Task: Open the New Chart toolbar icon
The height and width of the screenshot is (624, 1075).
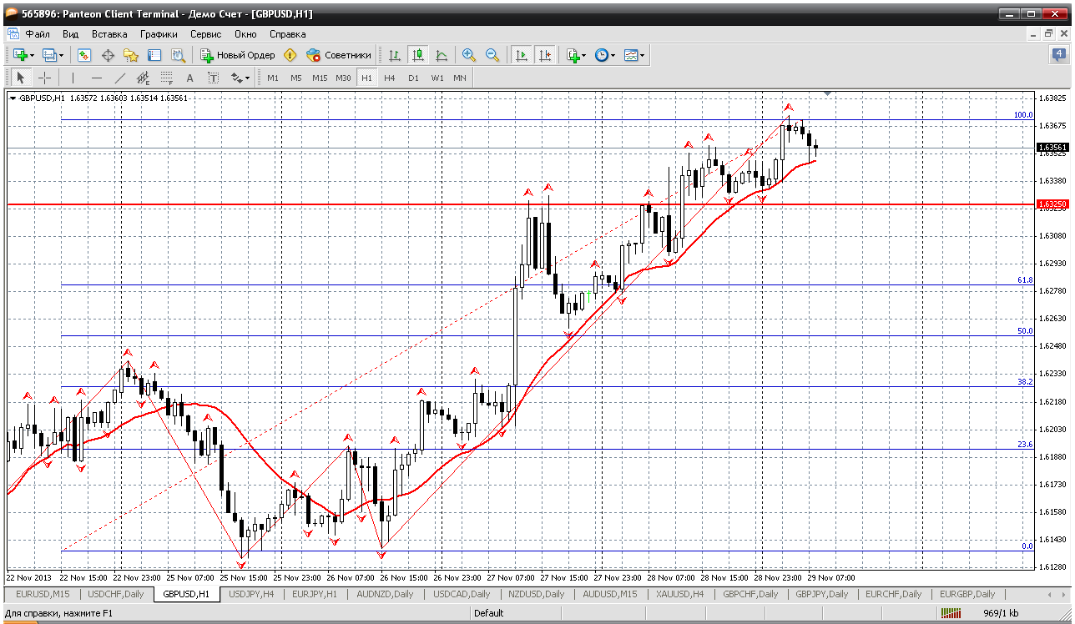Action: 19,55
